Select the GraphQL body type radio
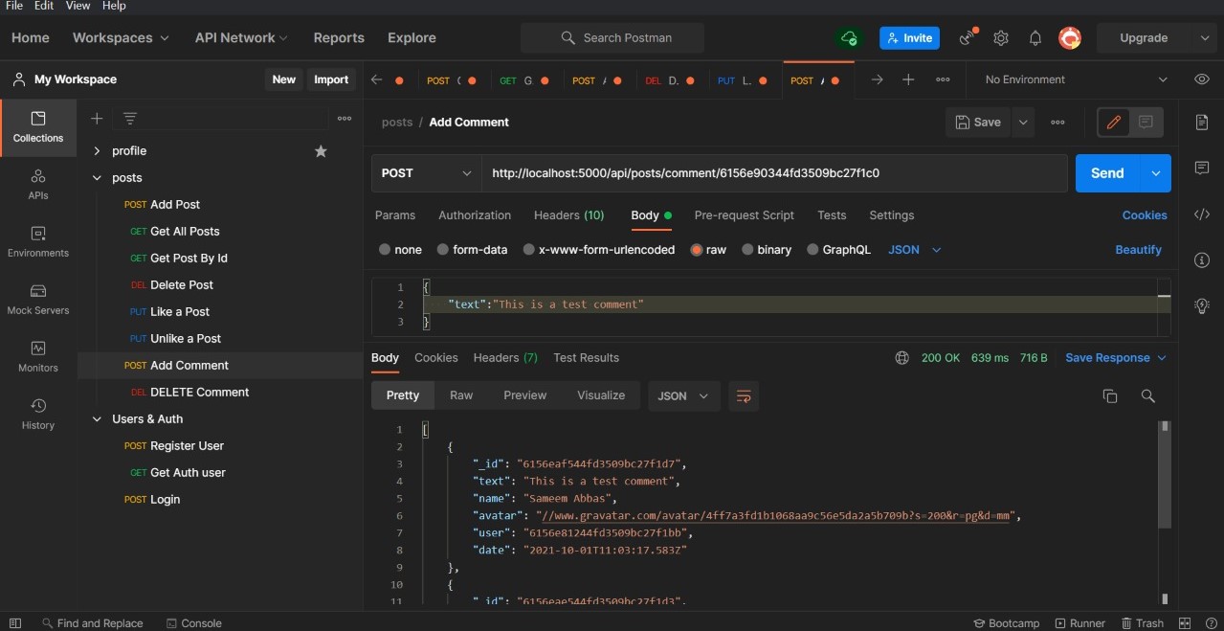Image resolution: width=1224 pixels, height=631 pixels. pyautogui.click(x=812, y=249)
